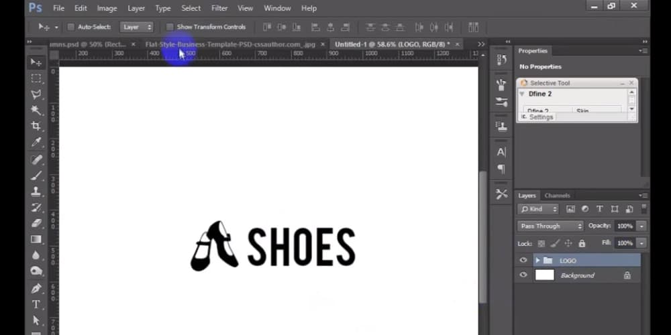Open the Pass Through blend mode dropdown

[550, 226]
